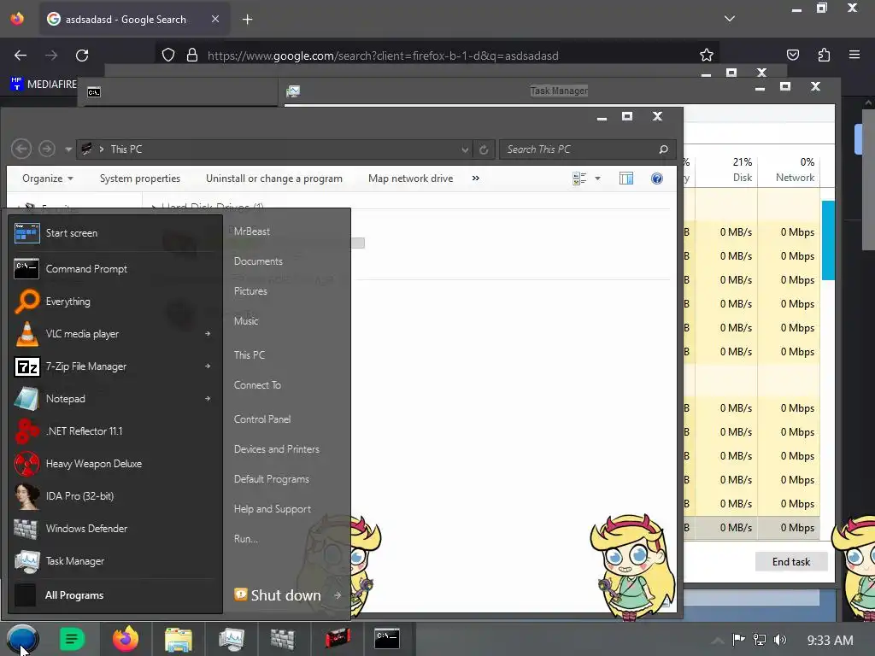Refresh Explorer address bar

click(x=484, y=149)
